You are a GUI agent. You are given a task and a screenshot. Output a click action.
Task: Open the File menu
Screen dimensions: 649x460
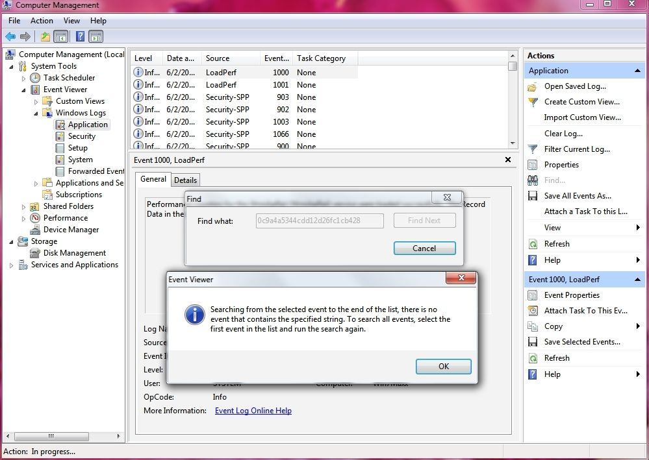point(14,21)
